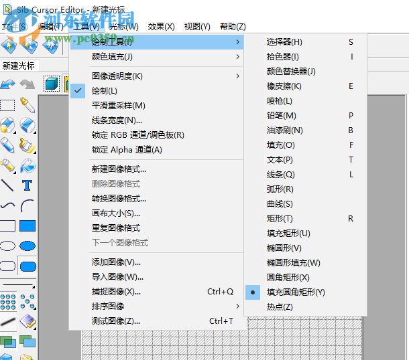Choose the empty rounded rectangle tool
This screenshot has height=360, width=409.
point(7,266)
